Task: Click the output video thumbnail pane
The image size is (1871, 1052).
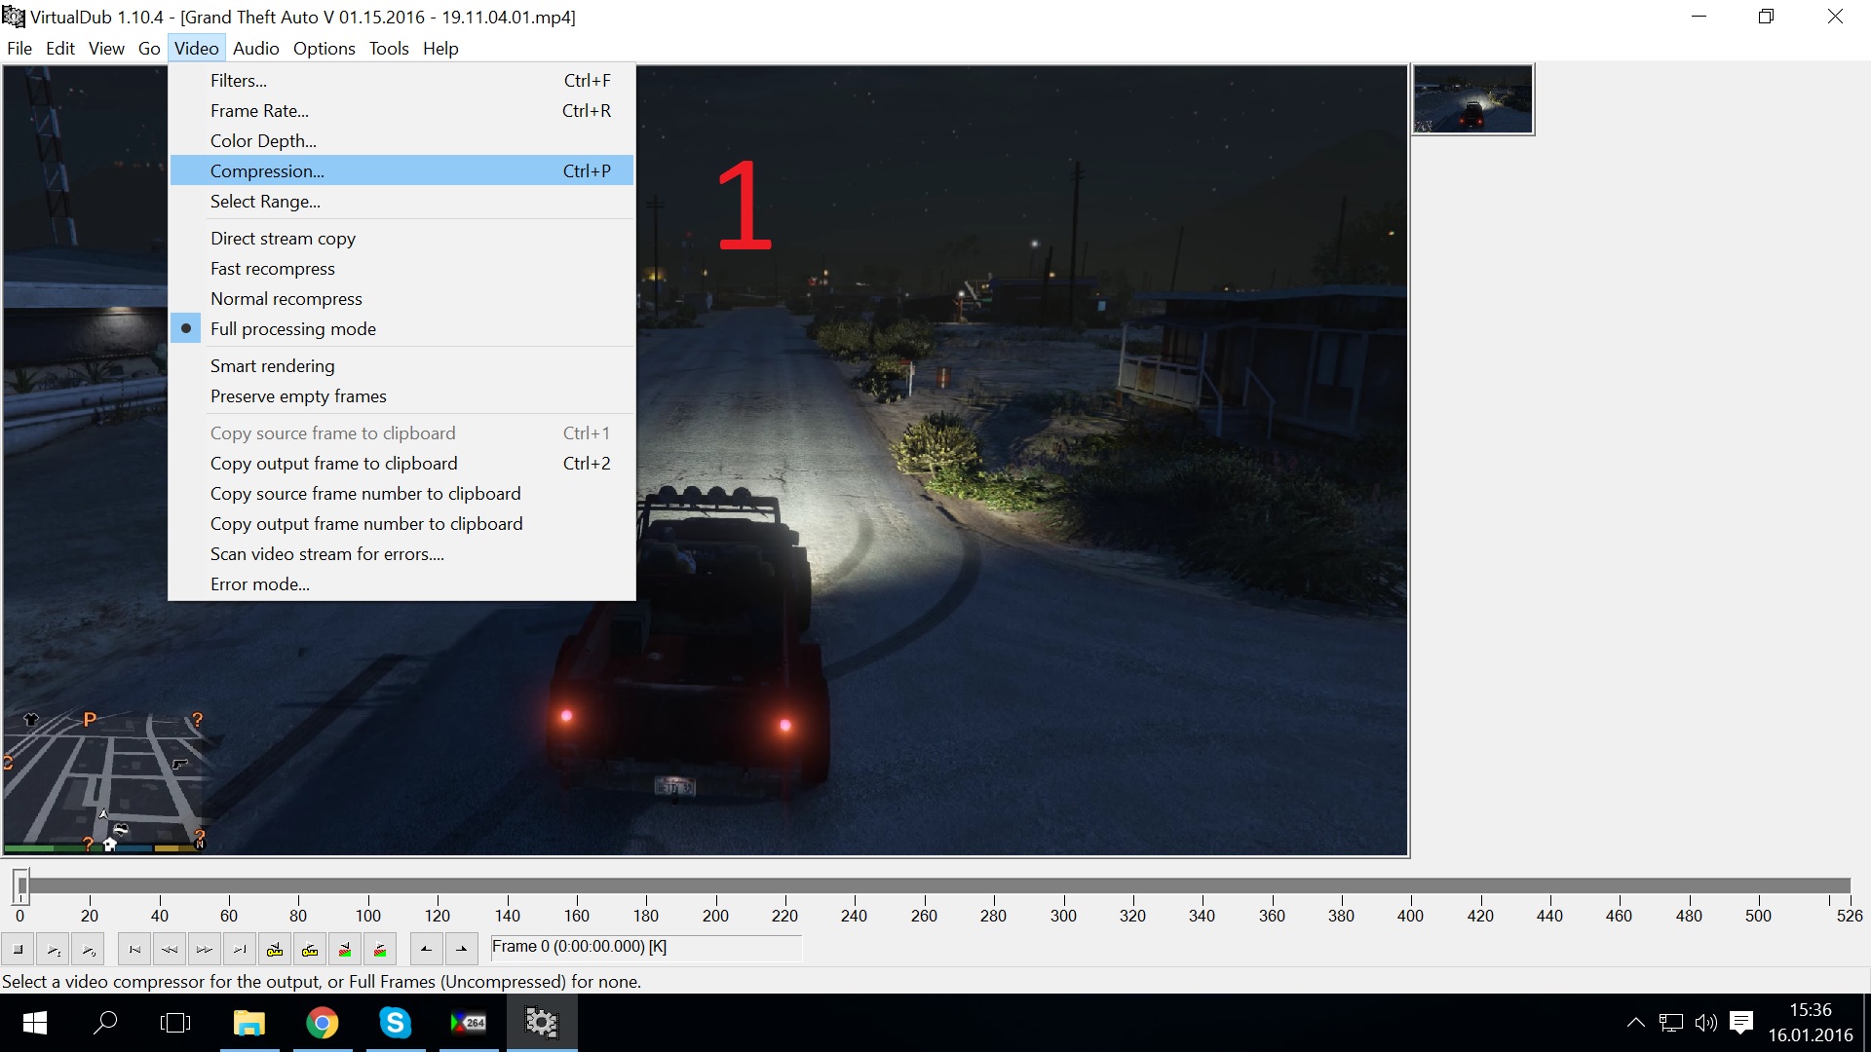Action: coord(1472,99)
